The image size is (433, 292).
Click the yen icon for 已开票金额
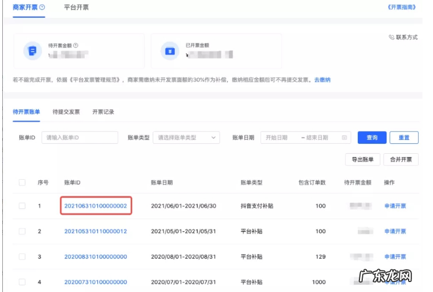coord(170,51)
